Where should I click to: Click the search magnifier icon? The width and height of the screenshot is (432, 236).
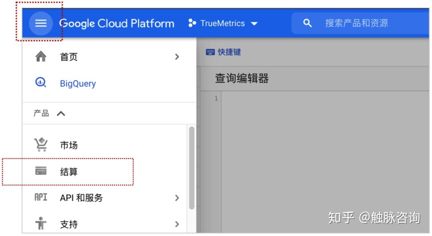306,23
